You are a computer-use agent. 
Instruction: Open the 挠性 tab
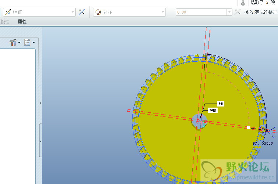click(x=5, y=22)
